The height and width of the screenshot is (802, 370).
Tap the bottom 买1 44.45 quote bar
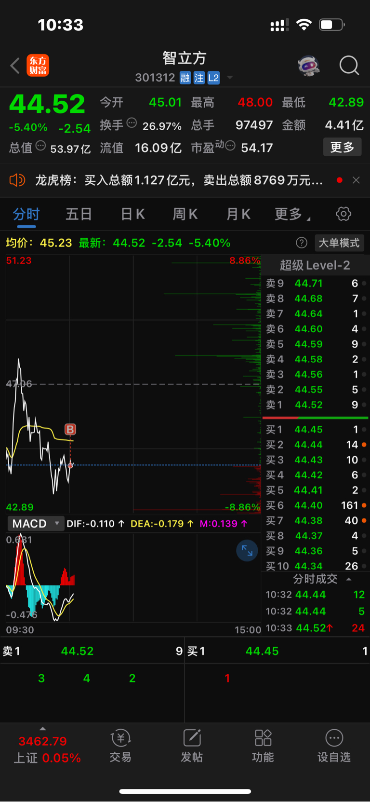pos(277,651)
